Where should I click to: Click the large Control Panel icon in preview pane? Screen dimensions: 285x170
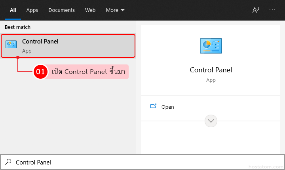211,46
